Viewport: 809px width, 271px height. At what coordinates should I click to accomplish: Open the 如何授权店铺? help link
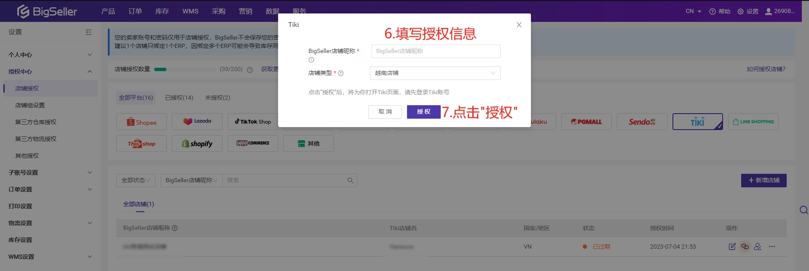pyautogui.click(x=766, y=69)
